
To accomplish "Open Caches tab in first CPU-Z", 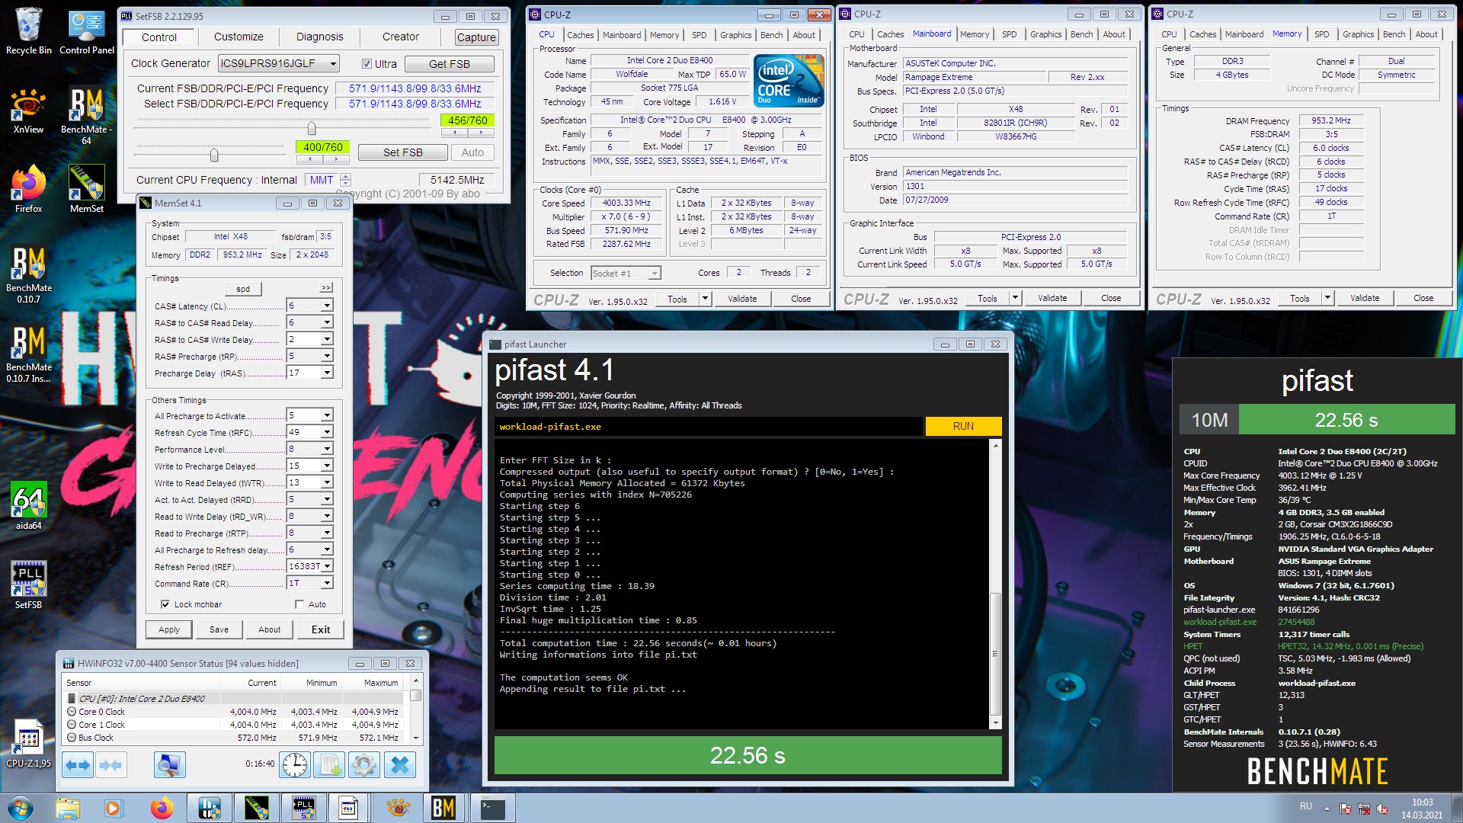I will tap(580, 34).
